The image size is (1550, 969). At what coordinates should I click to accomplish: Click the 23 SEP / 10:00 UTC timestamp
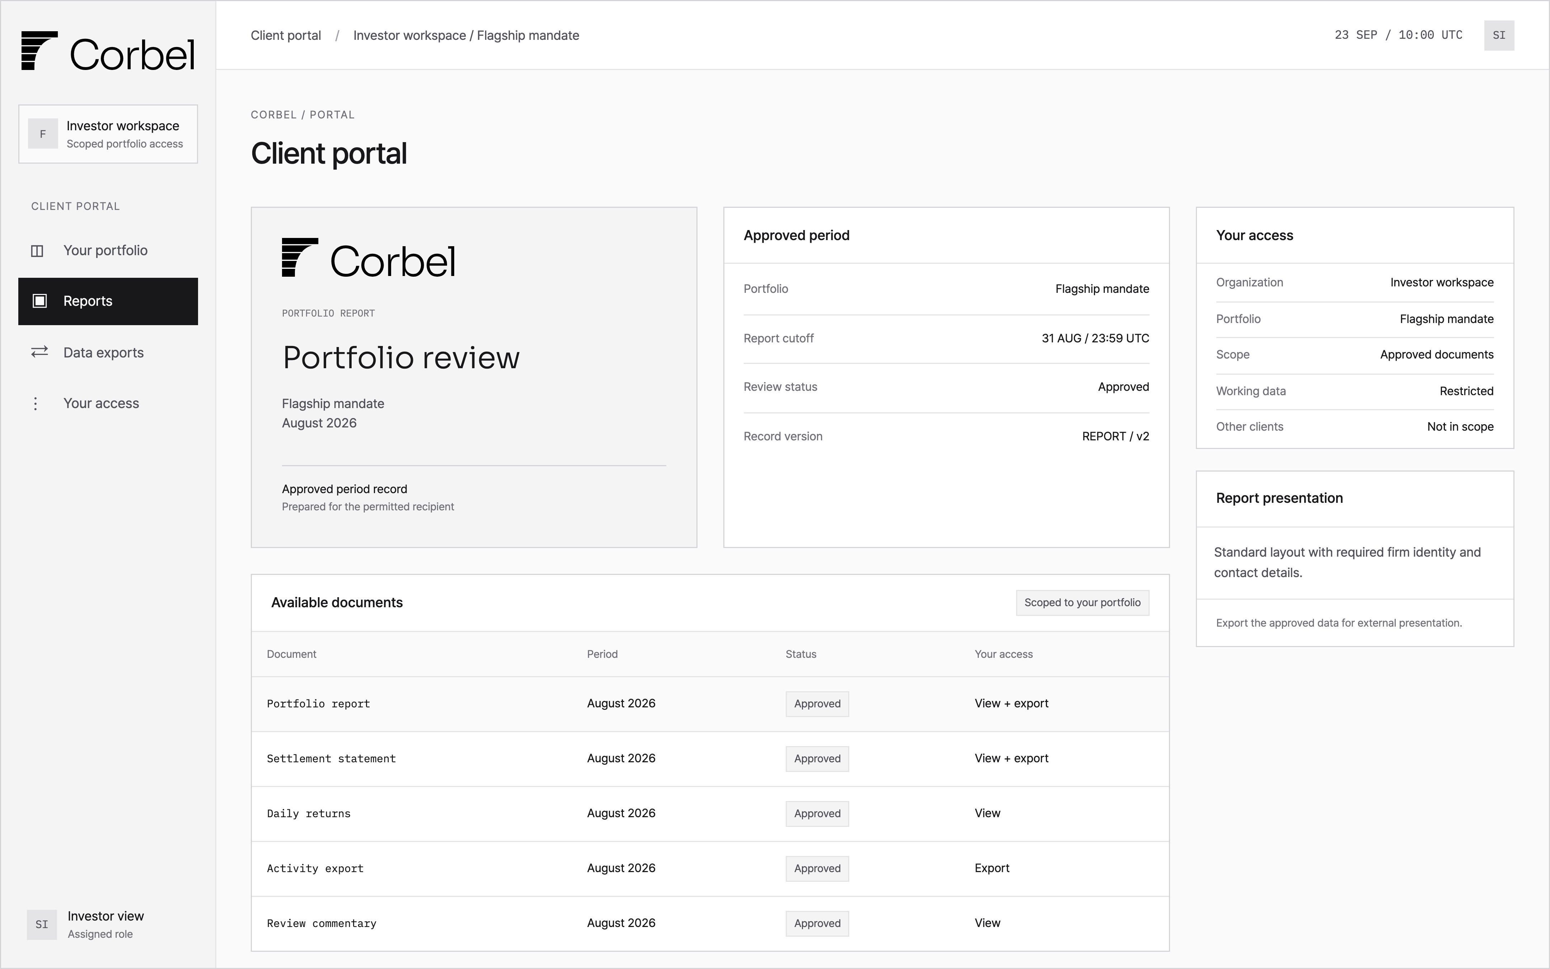click(x=1398, y=35)
